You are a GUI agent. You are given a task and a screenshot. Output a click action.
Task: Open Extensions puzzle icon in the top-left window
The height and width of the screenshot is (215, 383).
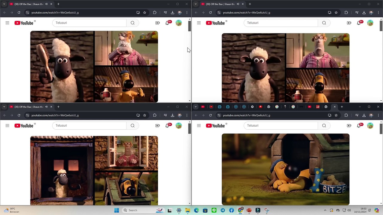155,13
